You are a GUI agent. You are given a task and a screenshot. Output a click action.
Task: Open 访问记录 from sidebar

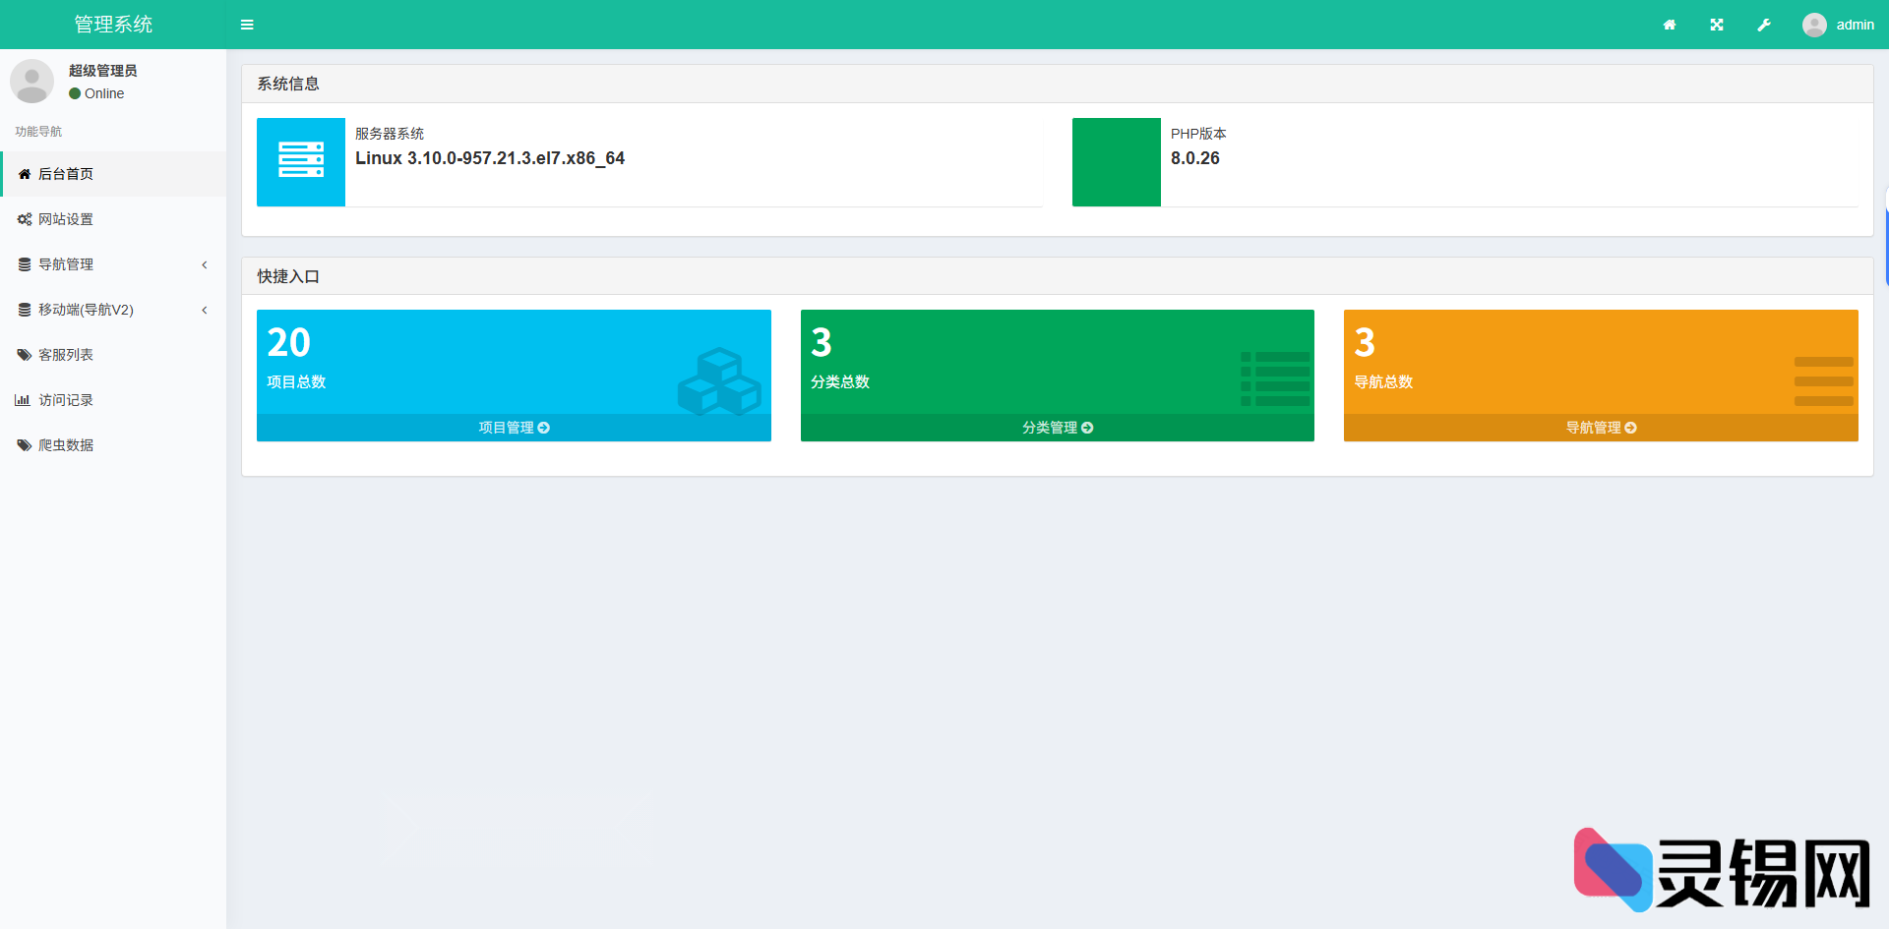coord(66,400)
